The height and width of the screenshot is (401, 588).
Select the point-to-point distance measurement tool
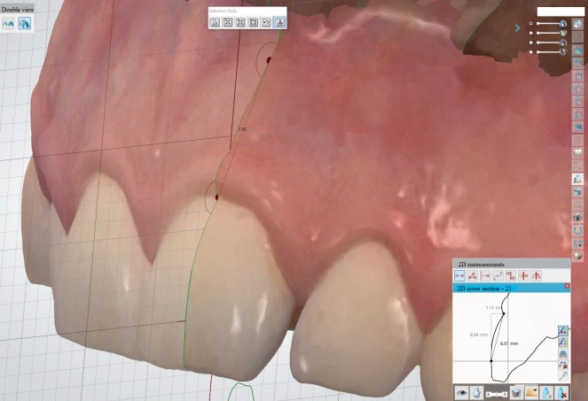[x=459, y=276]
